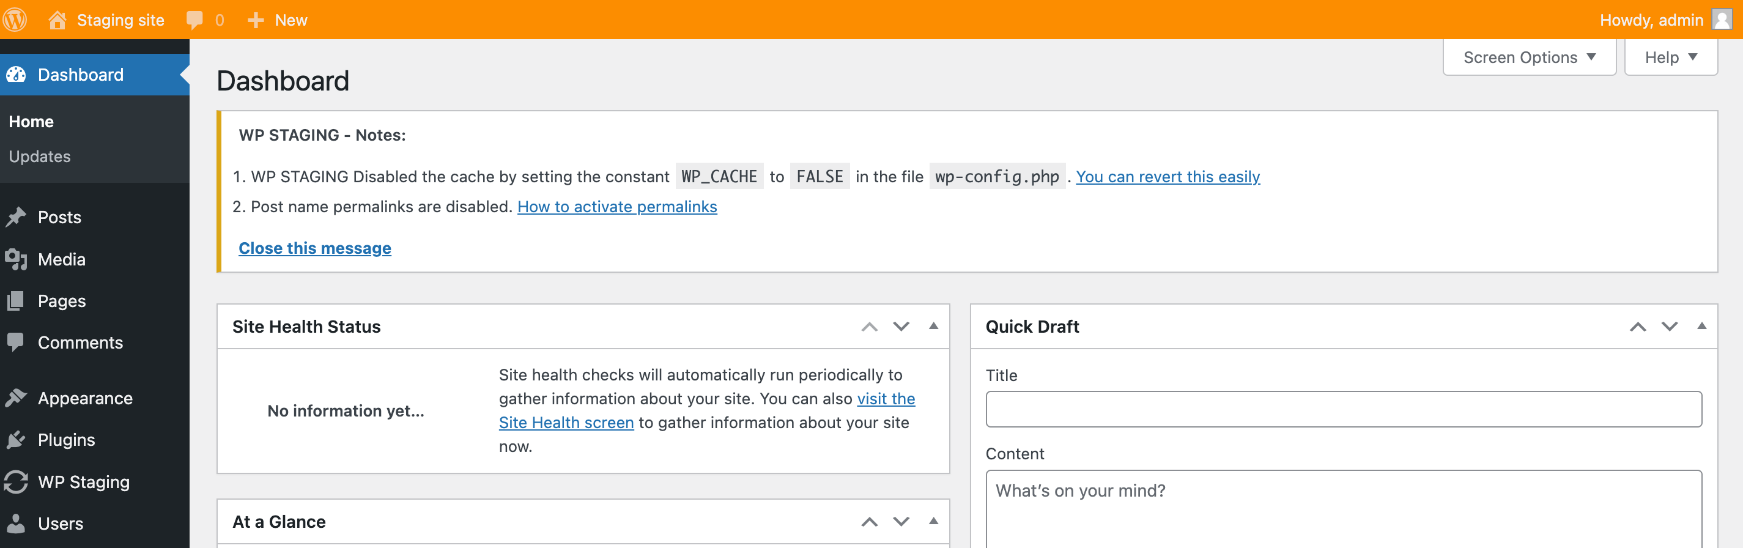The width and height of the screenshot is (1743, 548).
Task: Click the At a Glance title
Action: pyautogui.click(x=279, y=522)
